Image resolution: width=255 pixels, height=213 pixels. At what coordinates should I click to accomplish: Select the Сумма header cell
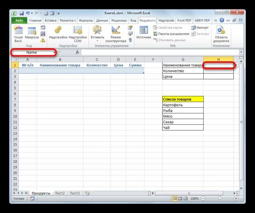[x=135, y=65]
